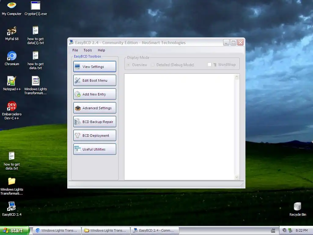The image size is (313, 235).
Task: Open BCD Backup/Repair
Action: click(x=95, y=122)
